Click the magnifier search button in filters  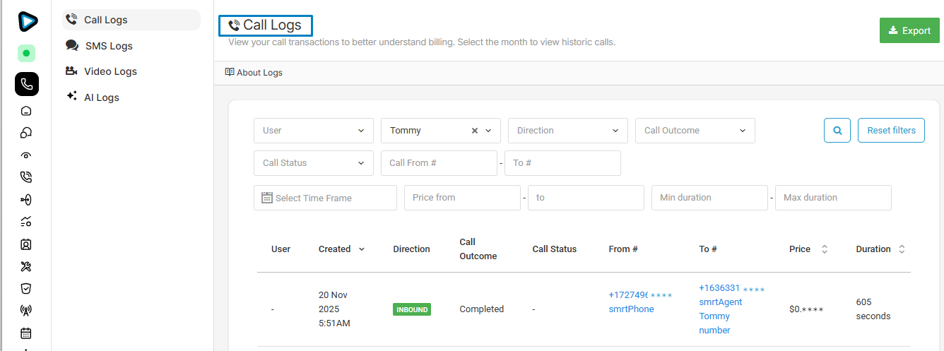click(x=837, y=131)
